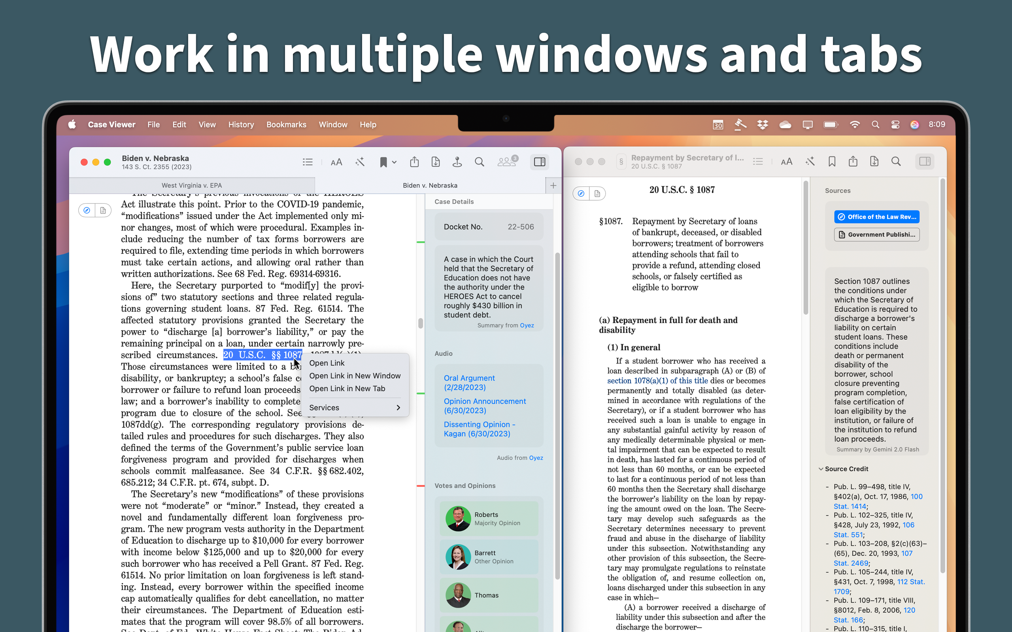
Task: Open Oyez link beside Audio from
Action: (536, 458)
